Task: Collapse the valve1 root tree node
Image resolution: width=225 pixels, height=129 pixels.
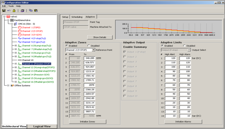Action: pos(4,17)
